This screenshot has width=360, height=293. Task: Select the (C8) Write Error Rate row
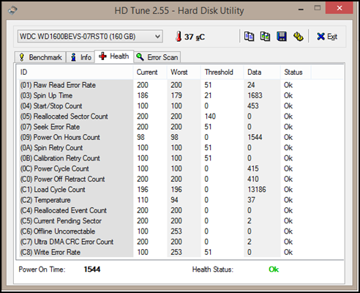coord(181,252)
